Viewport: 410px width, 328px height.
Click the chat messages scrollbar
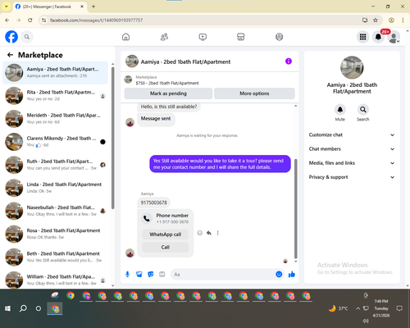click(x=295, y=209)
